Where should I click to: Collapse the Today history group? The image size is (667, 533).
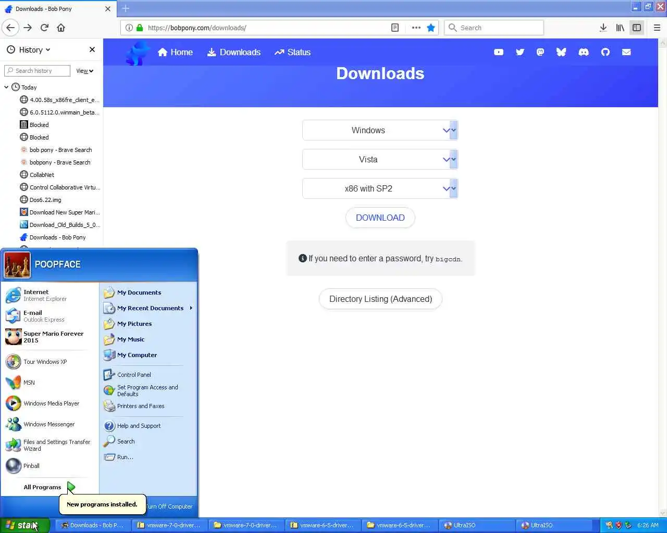click(6, 87)
